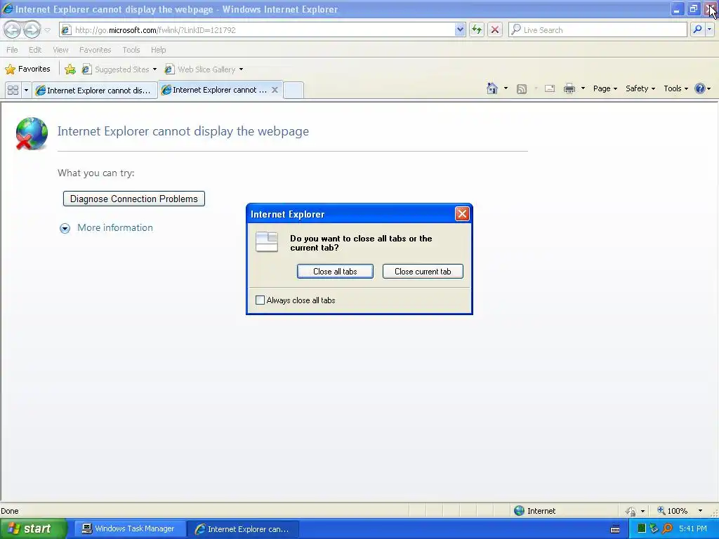Open a new blank tab
The image size is (719, 539).
[x=293, y=90]
